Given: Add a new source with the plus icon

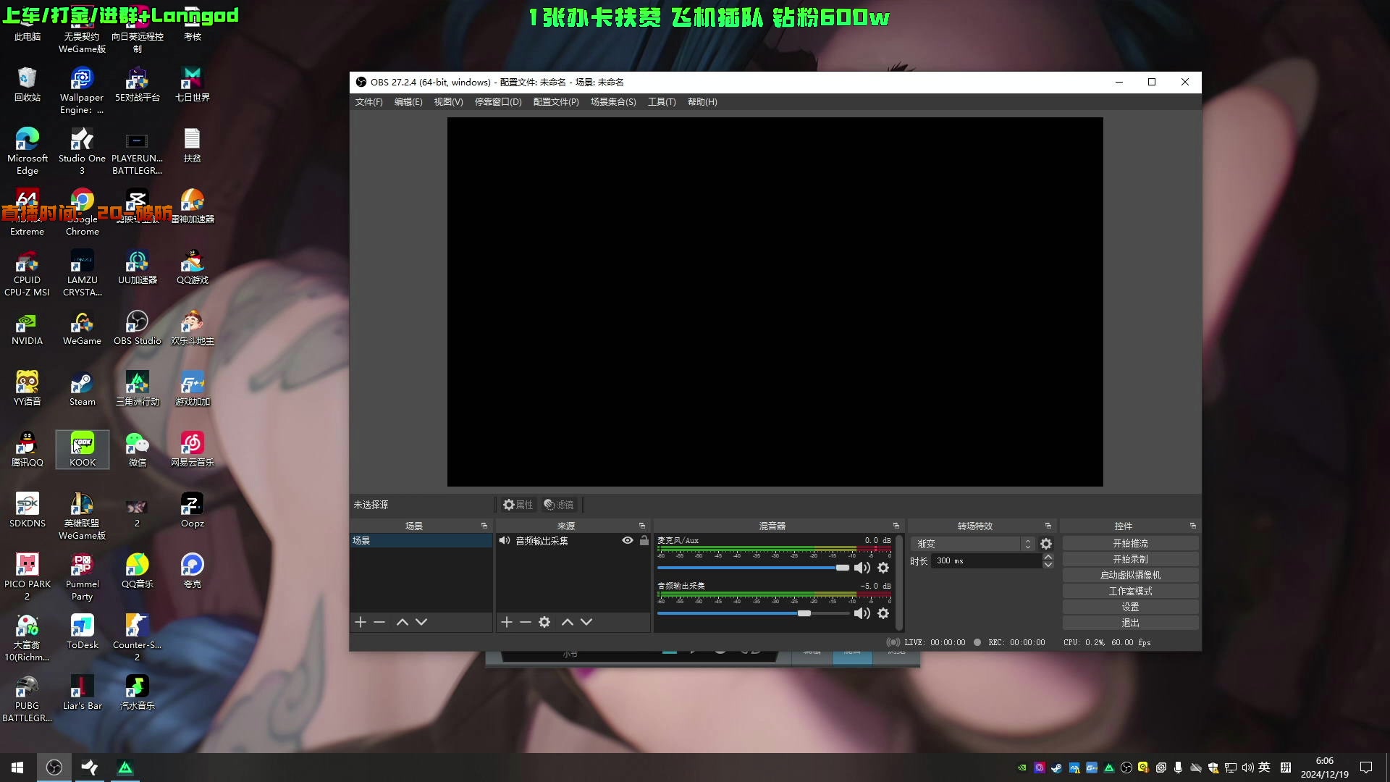Looking at the screenshot, I should [x=507, y=622].
